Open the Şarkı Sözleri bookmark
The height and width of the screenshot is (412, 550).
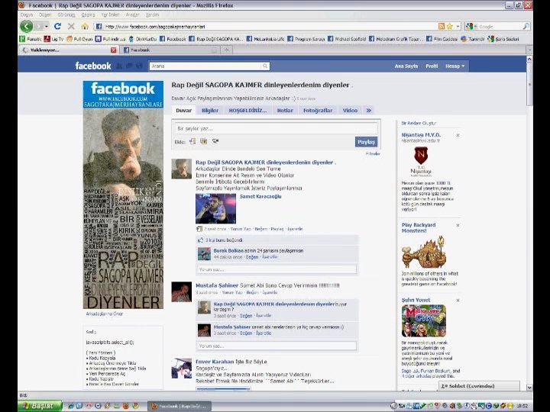503,39
